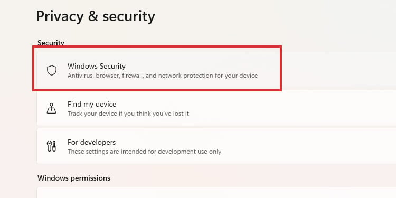This screenshot has width=396, height=198.
Task: Select the "Windows Security" title text
Action: tap(97, 66)
